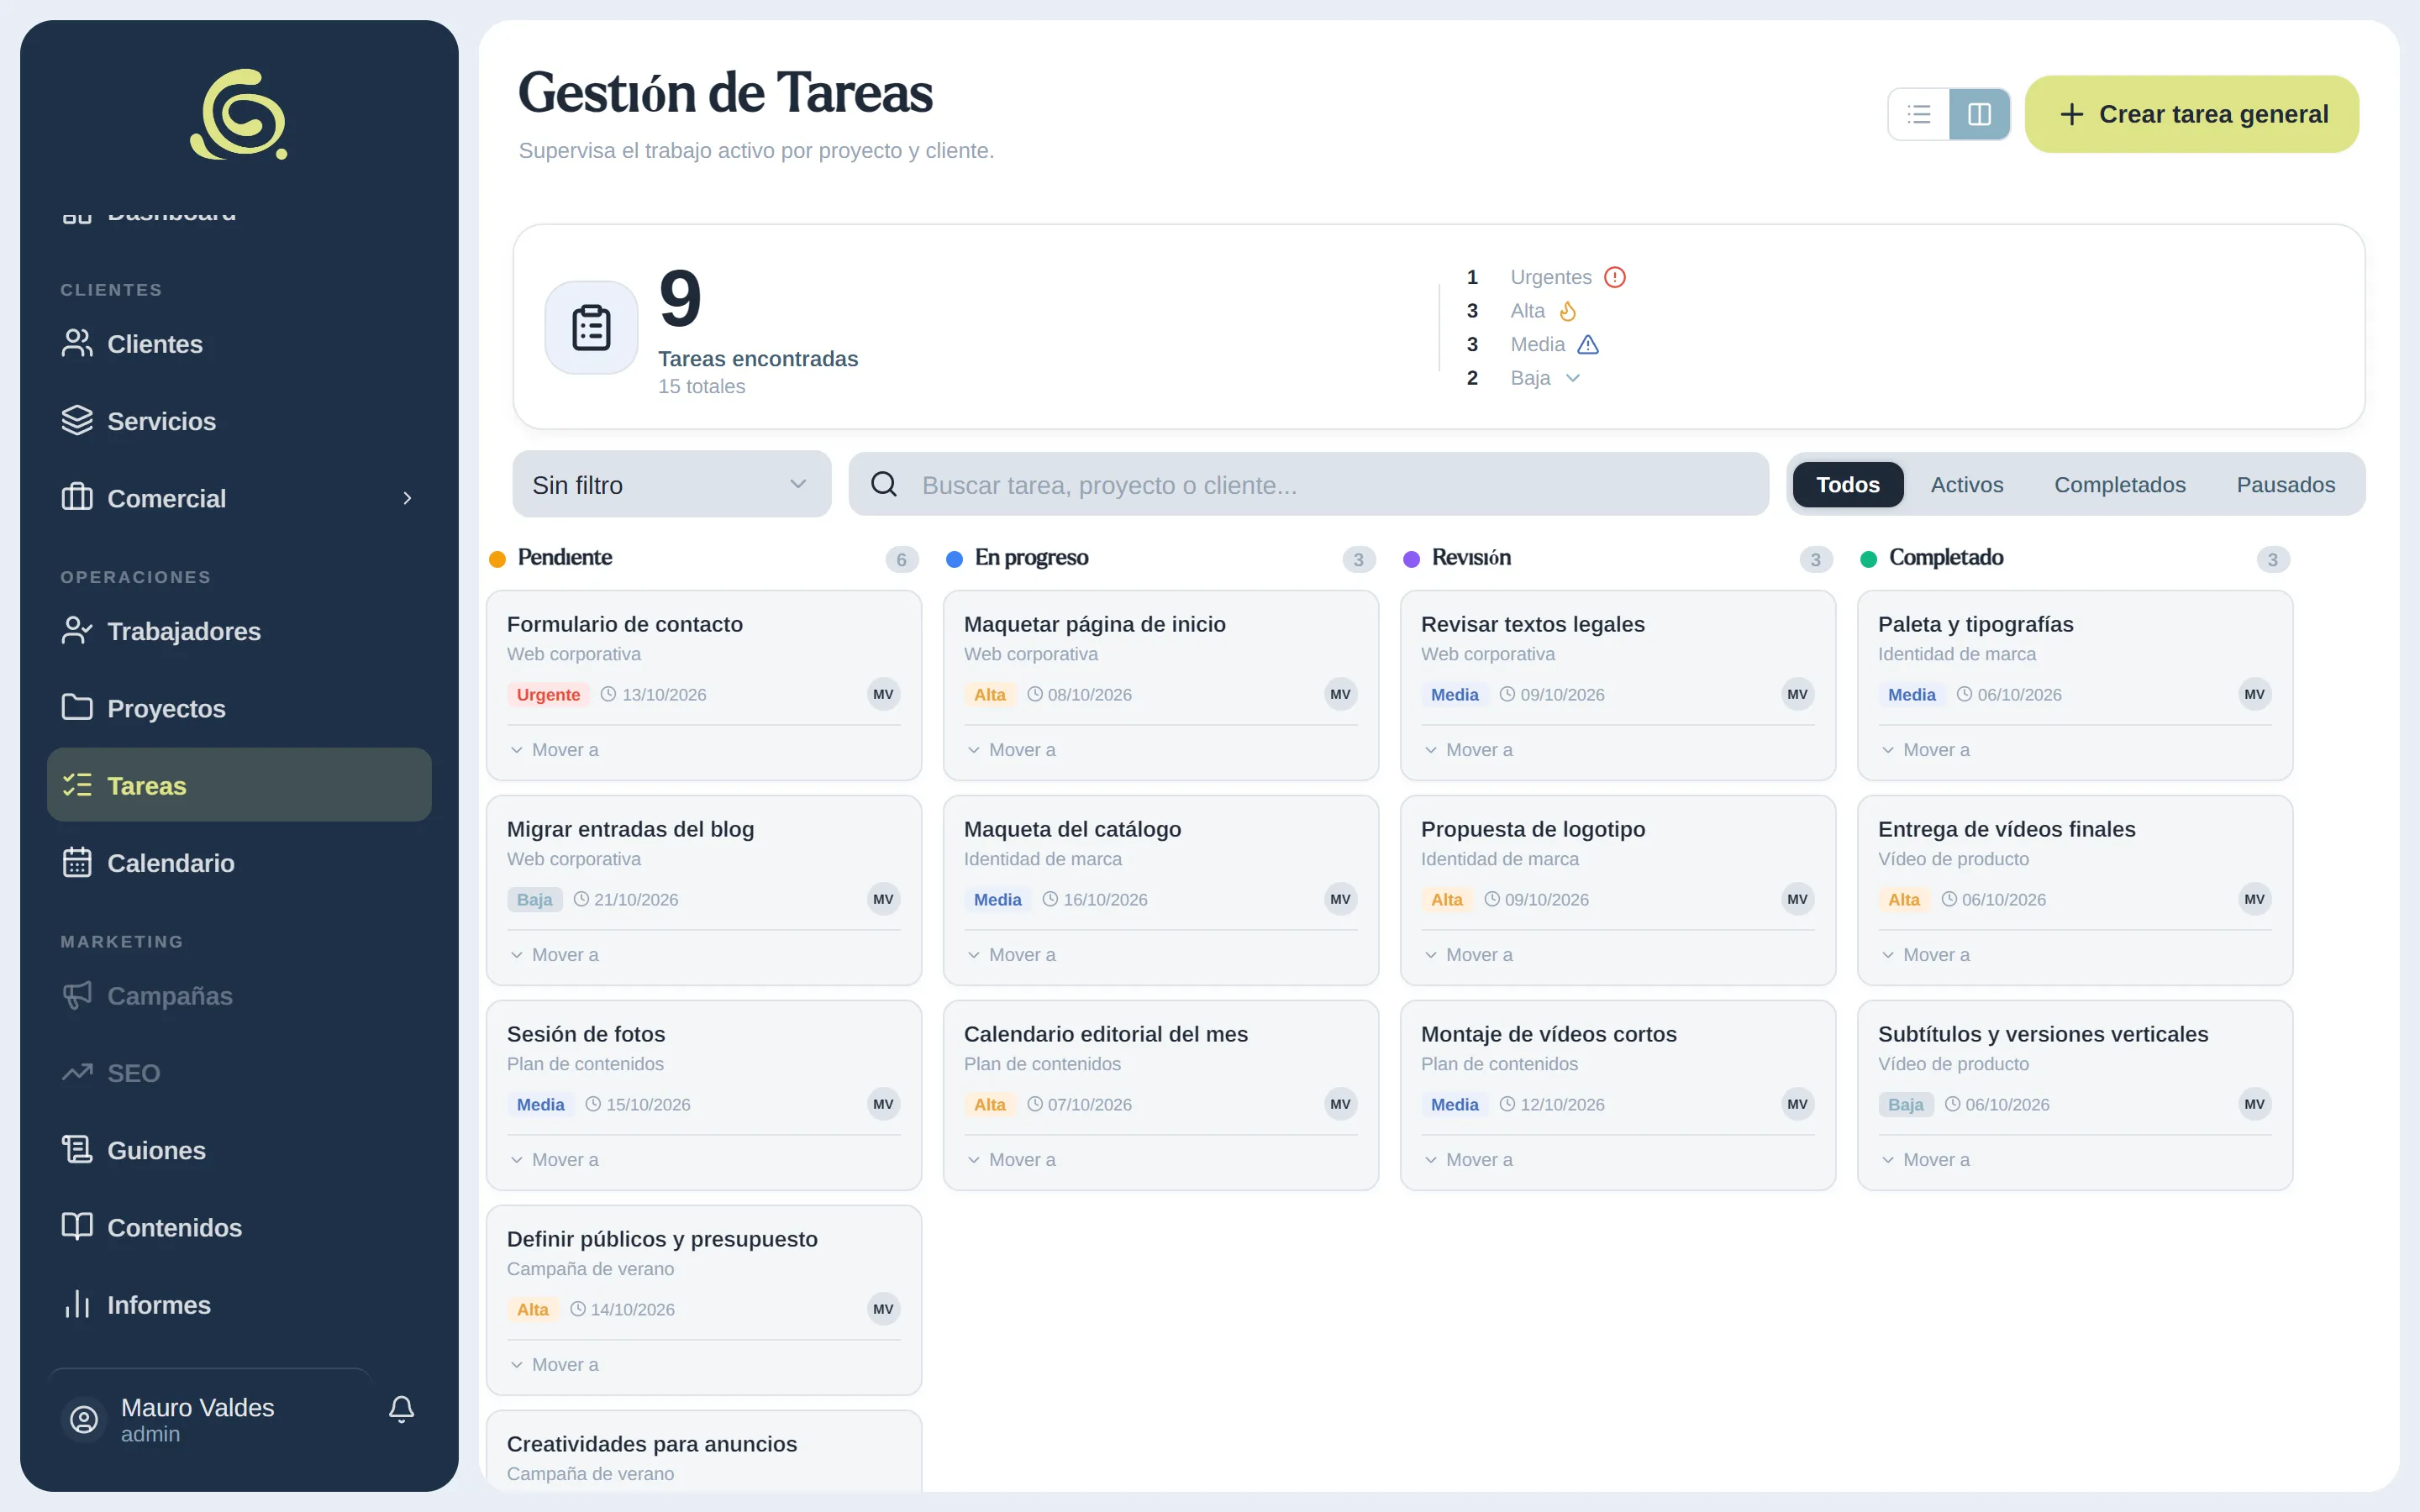Click Crear tarea general button
The image size is (2420, 1512).
click(x=2192, y=114)
